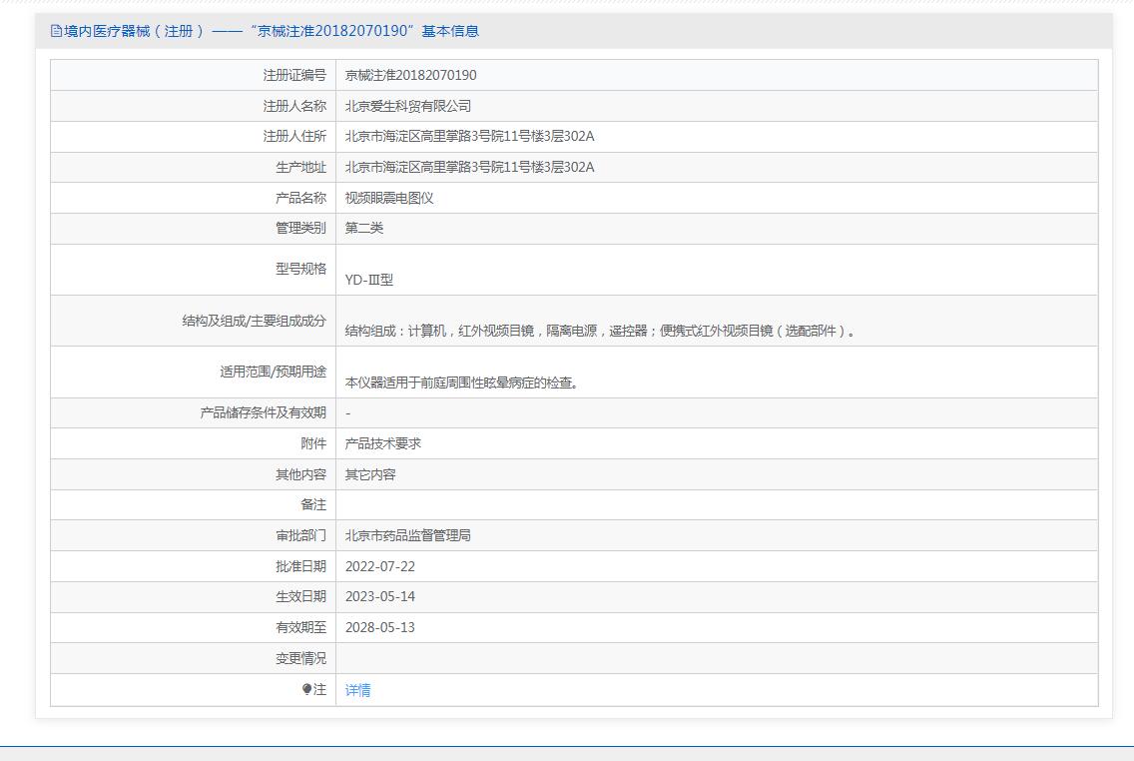Image resolution: width=1134 pixels, height=761 pixels.
Task: Click expiry date 2028-05-13
Action: (379, 627)
